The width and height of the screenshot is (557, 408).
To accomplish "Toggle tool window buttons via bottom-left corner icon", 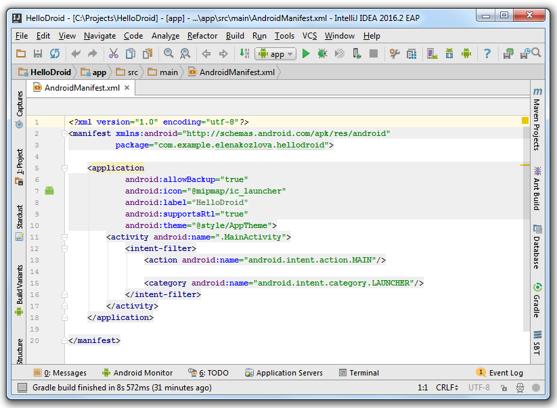I will point(22,388).
